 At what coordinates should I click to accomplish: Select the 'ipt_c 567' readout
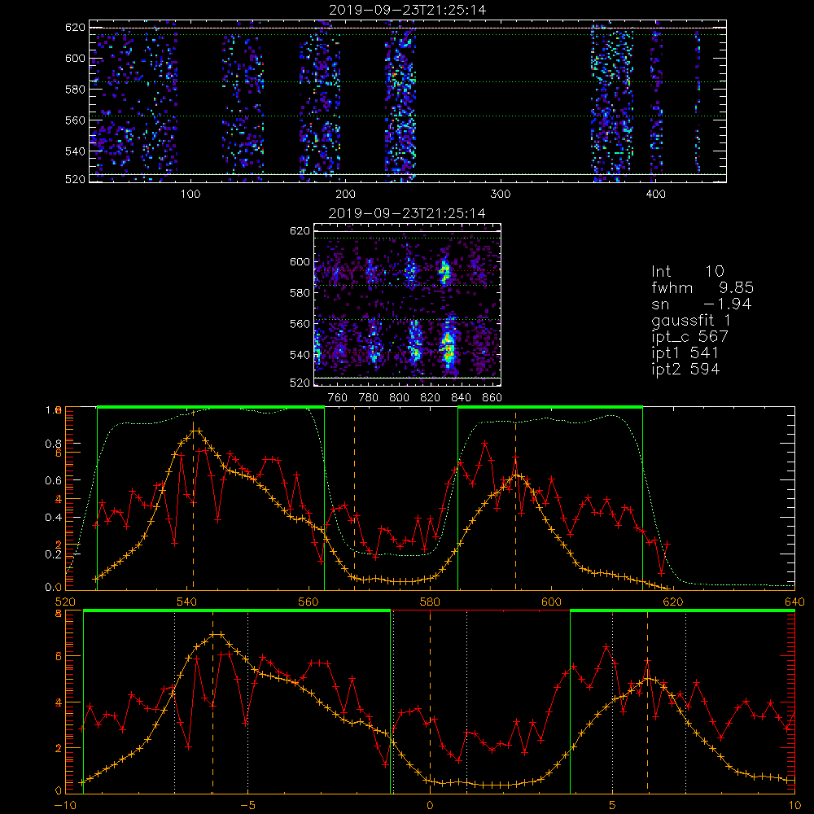[690, 336]
